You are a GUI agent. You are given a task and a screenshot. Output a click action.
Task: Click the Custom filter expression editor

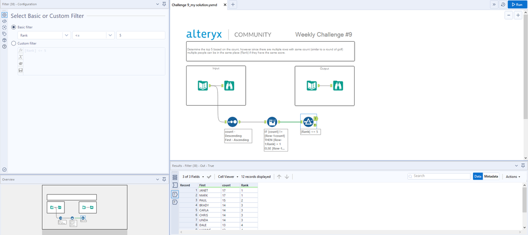point(95,61)
